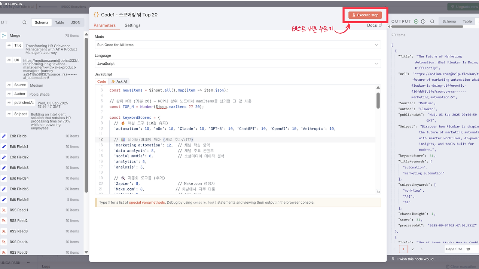
Task: Open the Mode dropdown
Action: 238,45
